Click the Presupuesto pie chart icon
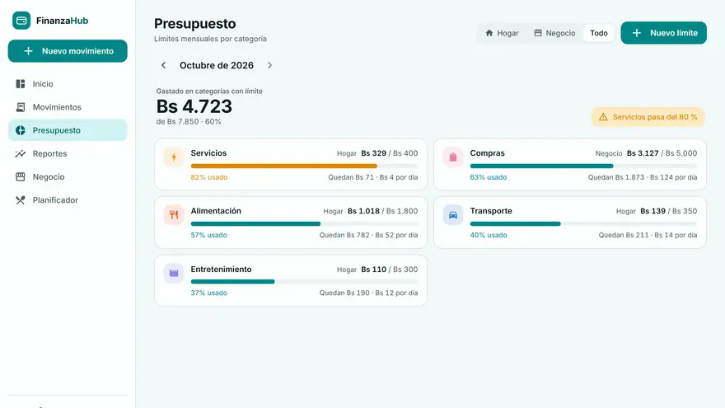This screenshot has width=725, height=408. tap(21, 130)
